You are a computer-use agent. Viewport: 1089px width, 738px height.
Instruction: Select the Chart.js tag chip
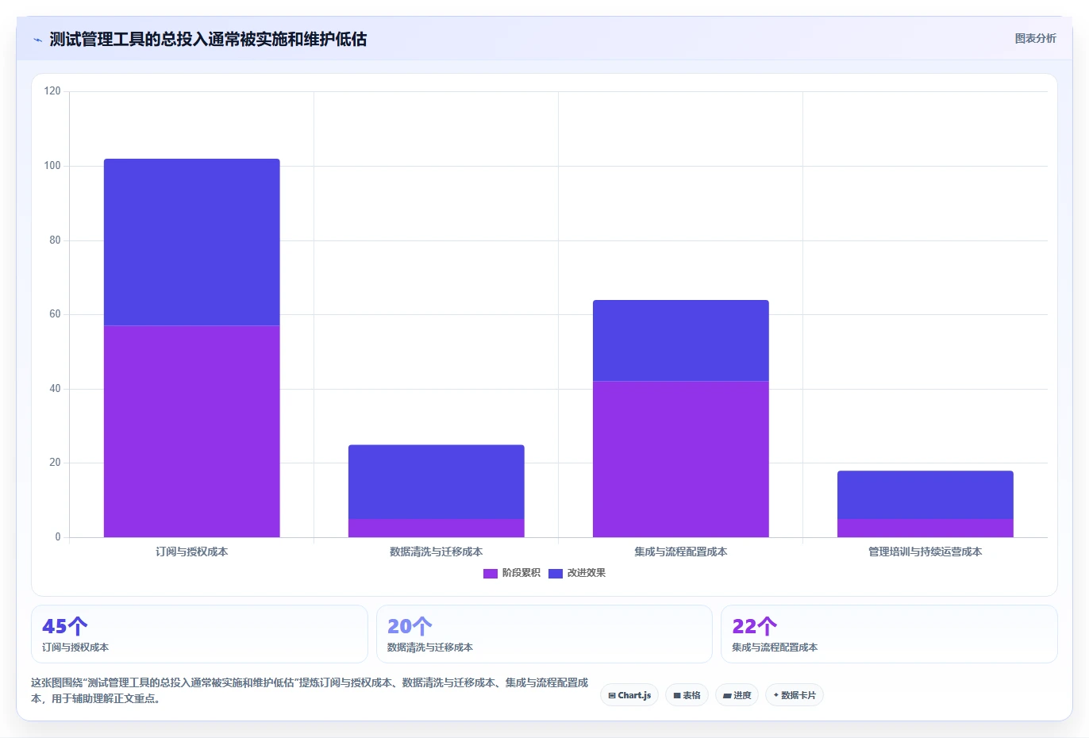pos(629,695)
